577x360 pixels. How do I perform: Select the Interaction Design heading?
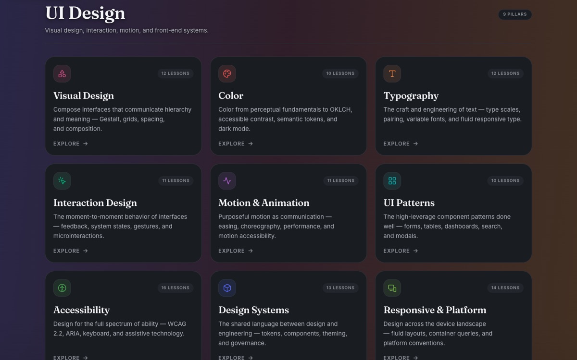point(95,203)
